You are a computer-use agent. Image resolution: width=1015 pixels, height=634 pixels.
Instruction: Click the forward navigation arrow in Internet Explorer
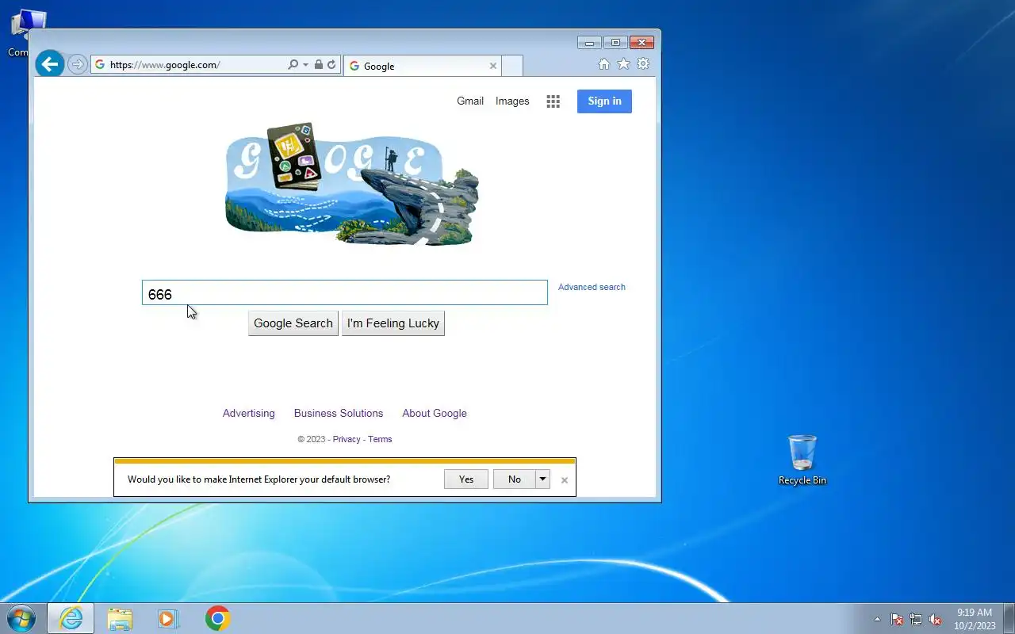(x=77, y=65)
